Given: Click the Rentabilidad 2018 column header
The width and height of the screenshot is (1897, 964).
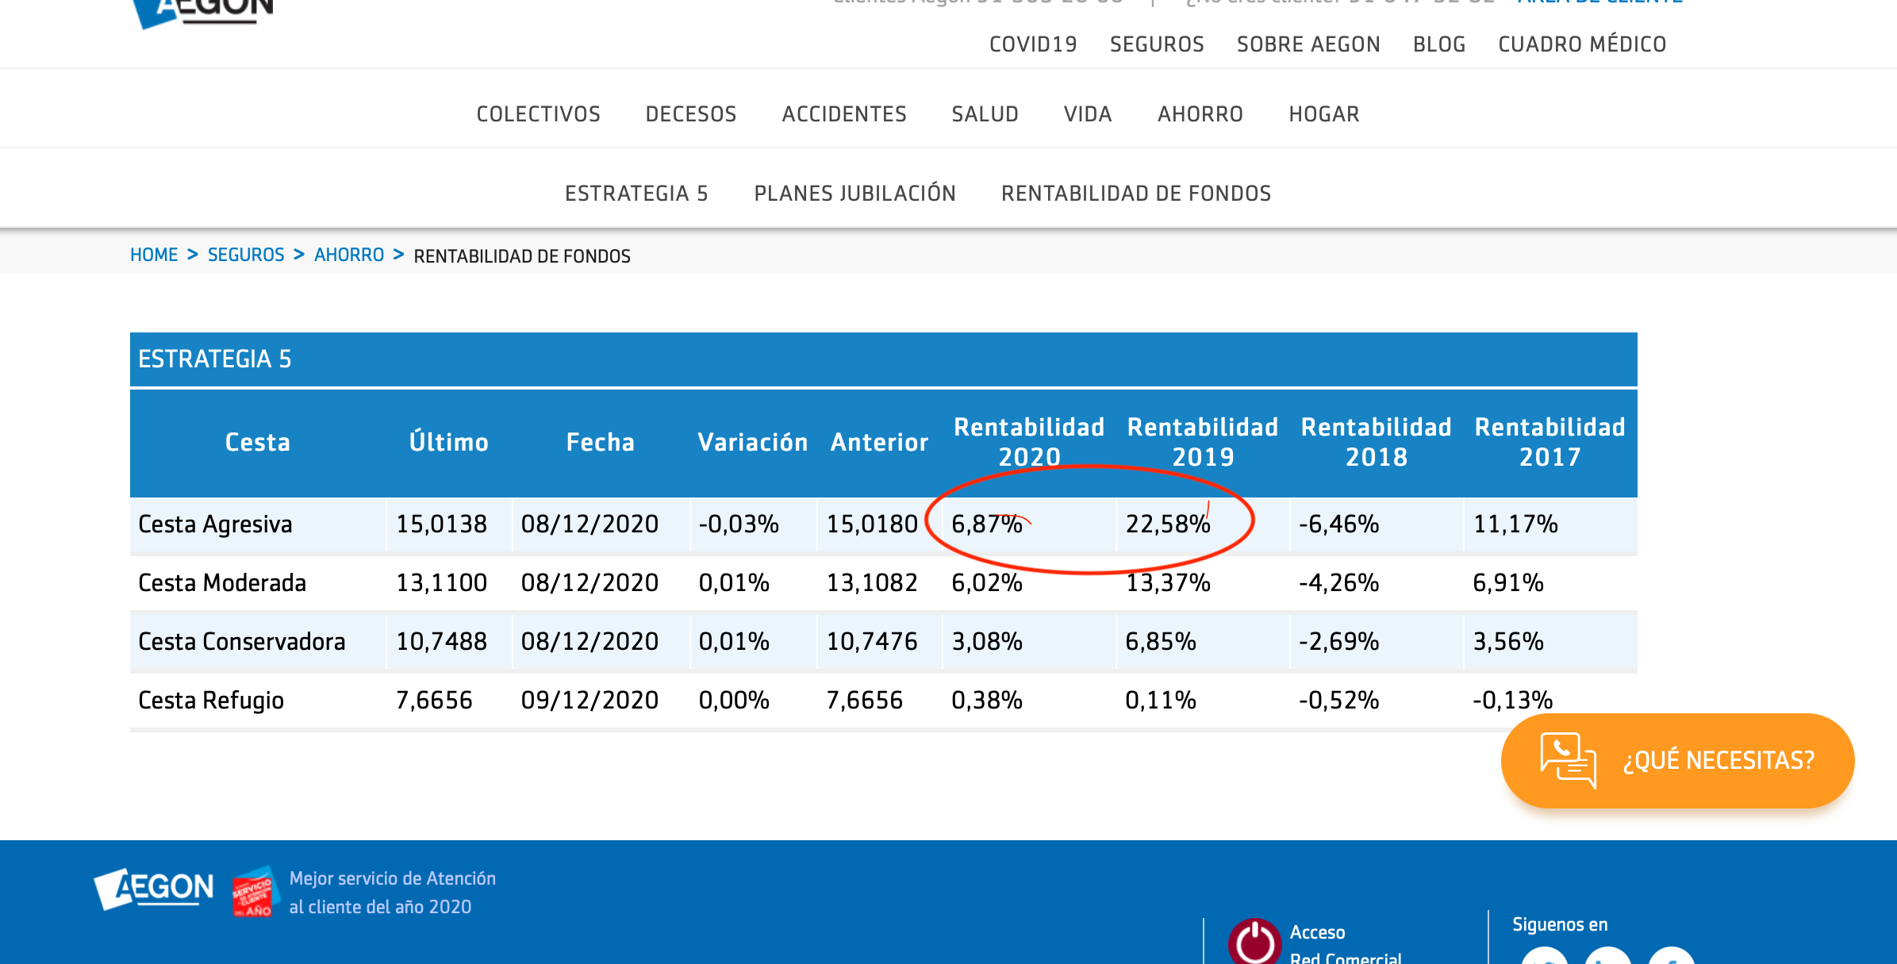Looking at the screenshot, I should (1377, 442).
